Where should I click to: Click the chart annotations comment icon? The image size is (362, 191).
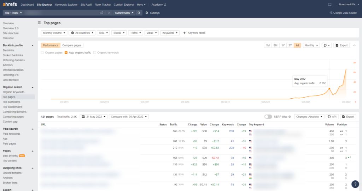[x=327, y=45]
